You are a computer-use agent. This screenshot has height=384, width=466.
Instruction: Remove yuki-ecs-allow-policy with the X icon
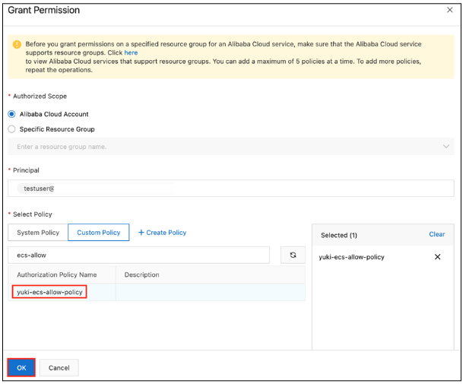[437, 257]
